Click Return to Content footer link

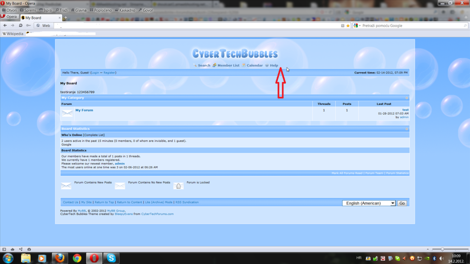pyautogui.click(x=130, y=202)
